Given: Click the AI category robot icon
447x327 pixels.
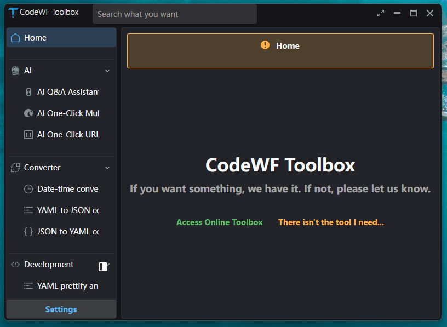Looking at the screenshot, I should (x=15, y=71).
